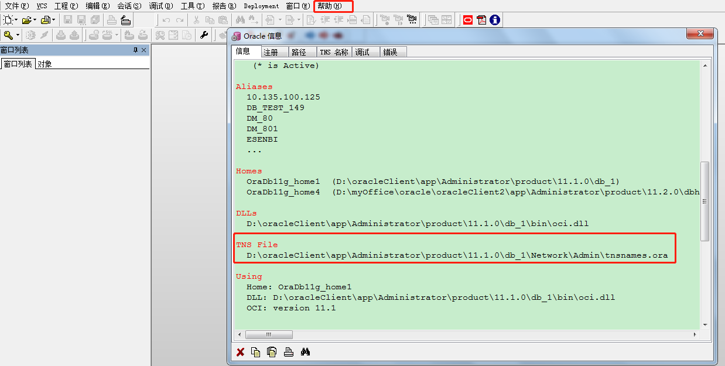Screen dimensions: 725x366
Task: Click the single Copy icon in Oracle dialog
Action: [x=255, y=352]
